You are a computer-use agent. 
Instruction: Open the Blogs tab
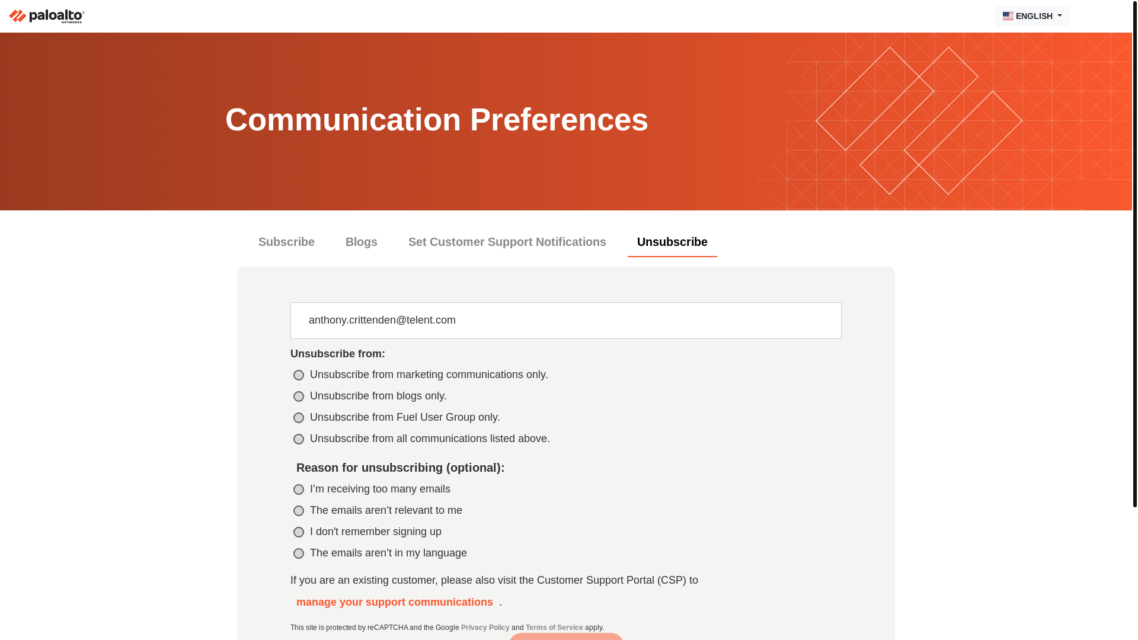point(362,242)
